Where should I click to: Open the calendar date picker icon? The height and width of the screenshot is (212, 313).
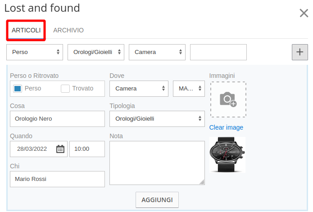pyautogui.click(x=60, y=149)
